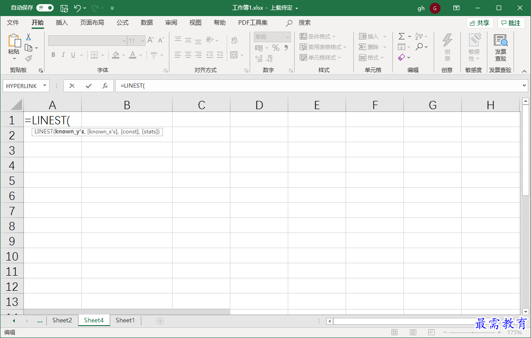Click the Select All corner triangle
This screenshot has height=338, width=531.
[17, 105]
